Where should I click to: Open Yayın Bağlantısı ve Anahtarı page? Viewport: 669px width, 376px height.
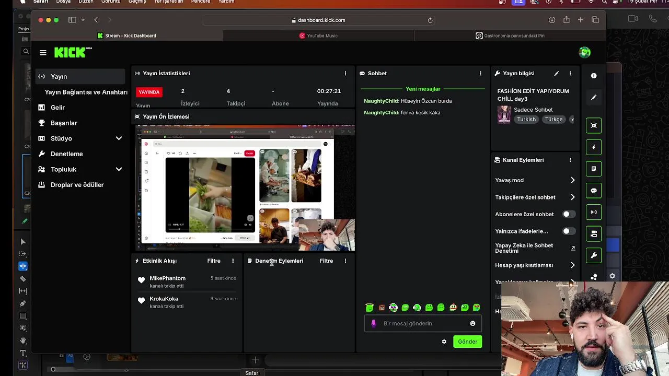pyautogui.click(x=86, y=92)
